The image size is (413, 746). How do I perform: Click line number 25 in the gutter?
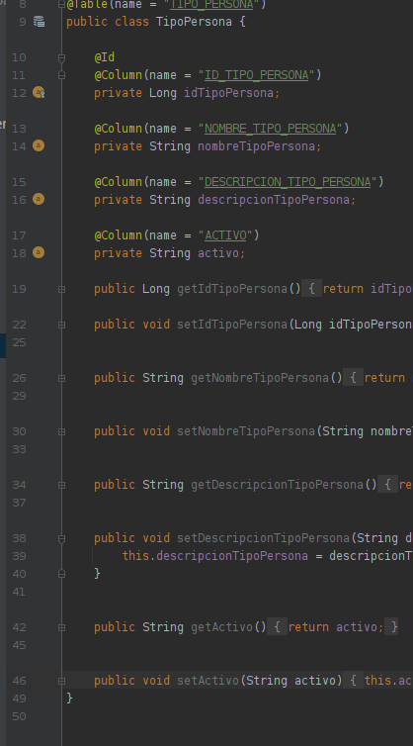click(19, 342)
